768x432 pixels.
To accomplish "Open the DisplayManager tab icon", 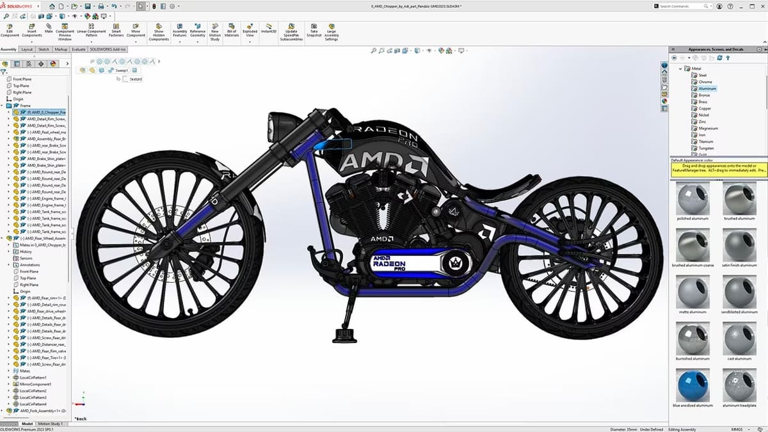I will pyautogui.click(x=53, y=64).
